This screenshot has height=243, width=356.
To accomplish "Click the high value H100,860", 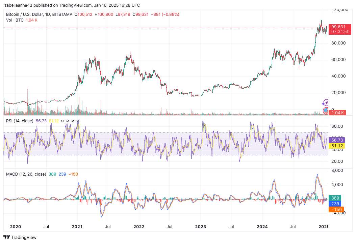I will point(104,14).
